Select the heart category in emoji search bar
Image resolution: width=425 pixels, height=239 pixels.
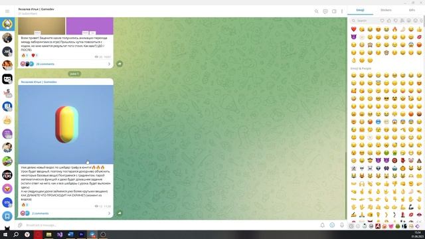(x=382, y=21)
